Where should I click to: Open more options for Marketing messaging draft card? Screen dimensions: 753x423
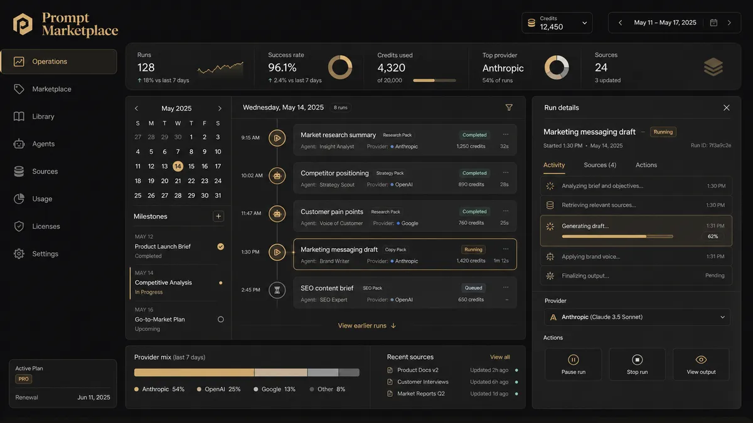506,249
